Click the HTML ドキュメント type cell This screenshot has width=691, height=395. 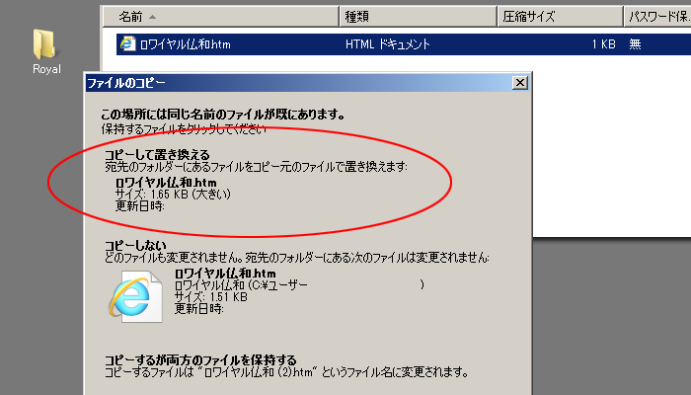388,44
